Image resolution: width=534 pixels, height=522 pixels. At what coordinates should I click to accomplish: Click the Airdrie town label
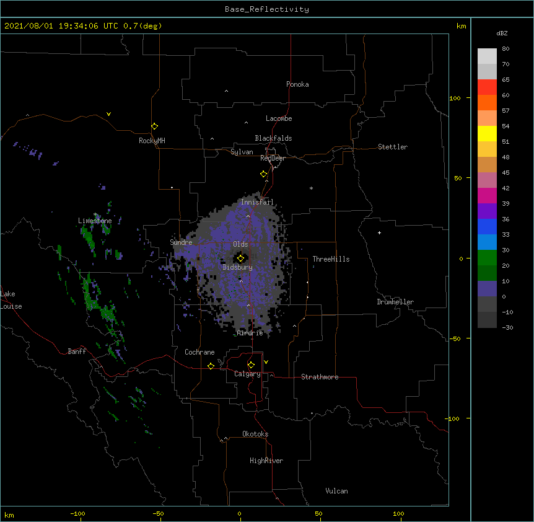[x=250, y=333]
